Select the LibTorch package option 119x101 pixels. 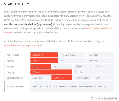83,66
